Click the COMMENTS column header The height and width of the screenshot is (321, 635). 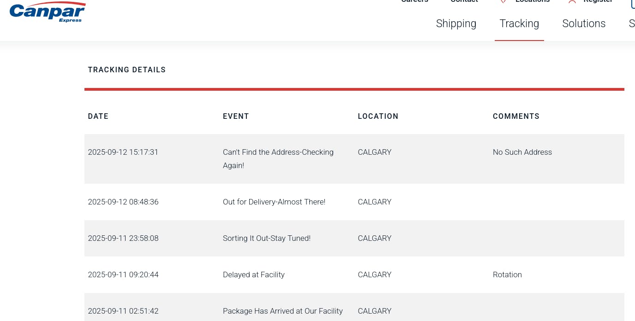(x=516, y=117)
